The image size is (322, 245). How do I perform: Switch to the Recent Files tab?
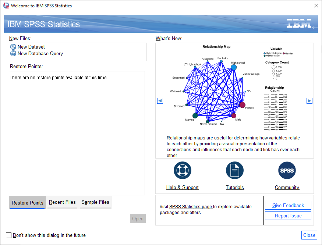(x=62, y=202)
